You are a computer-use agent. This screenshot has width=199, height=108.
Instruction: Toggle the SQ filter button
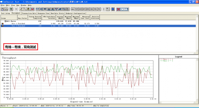[x=92, y=9]
